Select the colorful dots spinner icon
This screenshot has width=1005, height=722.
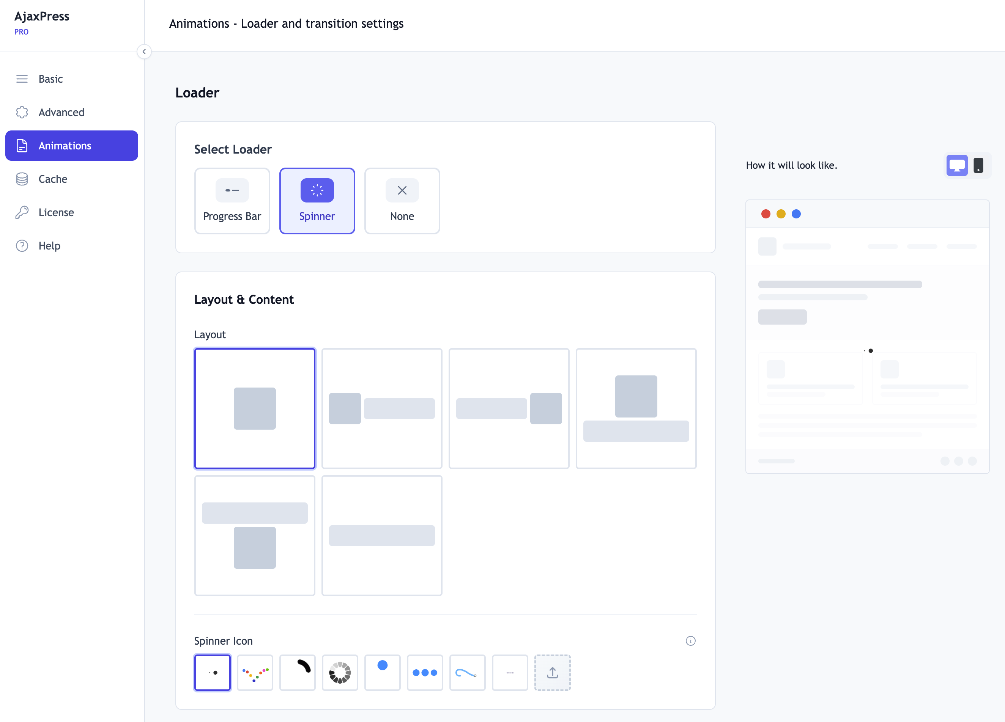click(255, 672)
